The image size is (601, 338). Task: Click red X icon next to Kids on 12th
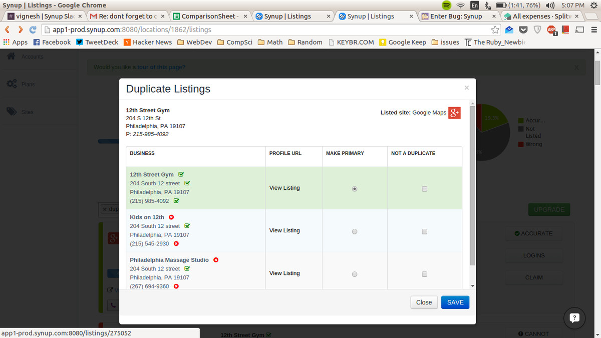click(x=171, y=217)
